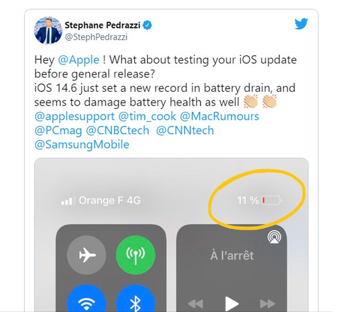Click the Stephane Pedrazzi display name
The image size is (338, 312).
(102, 25)
